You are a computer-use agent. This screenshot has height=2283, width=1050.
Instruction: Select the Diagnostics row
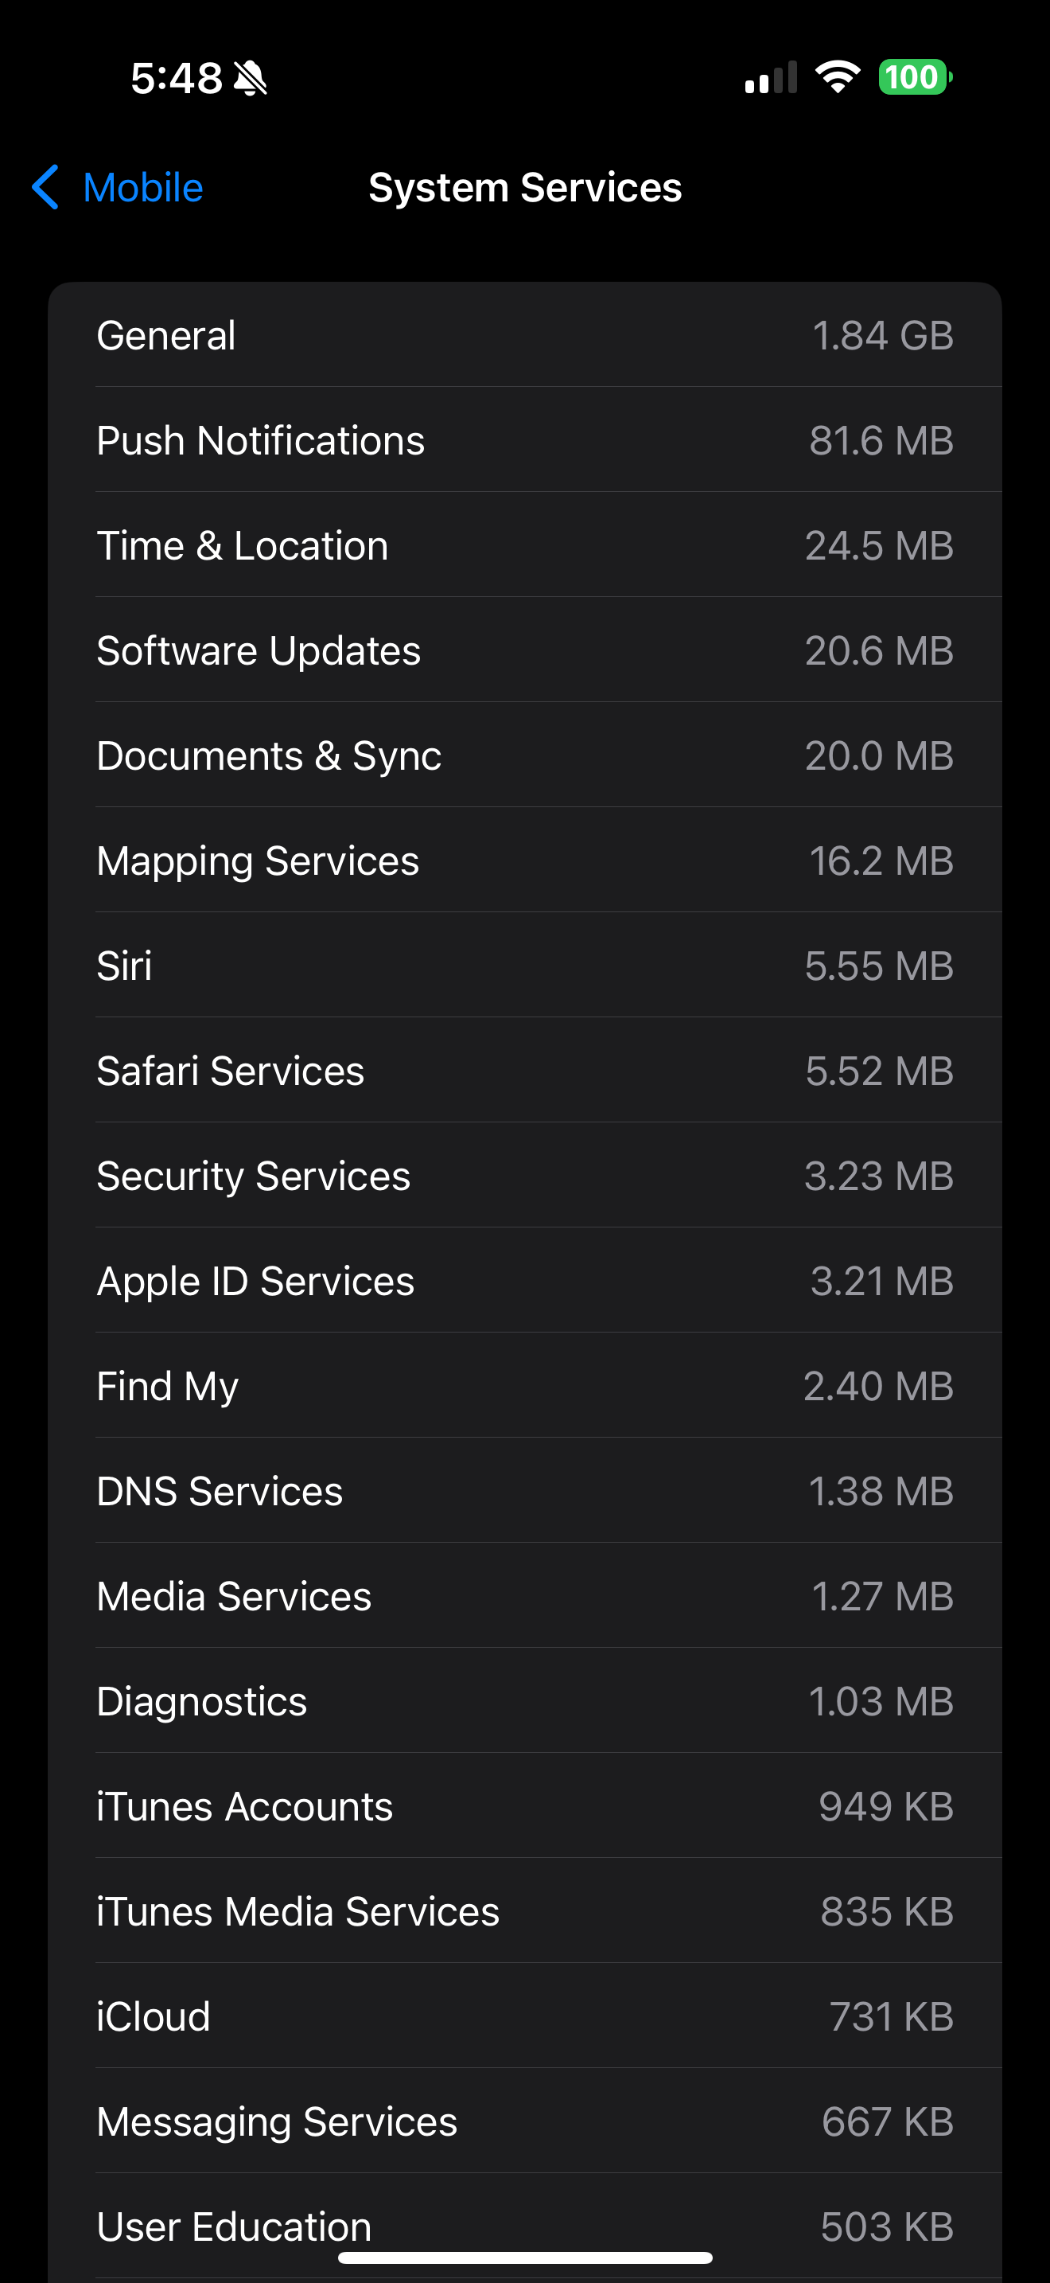(525, 1702)
